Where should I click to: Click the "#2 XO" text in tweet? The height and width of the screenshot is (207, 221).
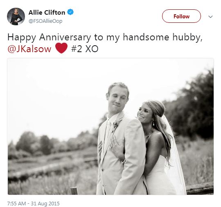[x=85, y=49]
